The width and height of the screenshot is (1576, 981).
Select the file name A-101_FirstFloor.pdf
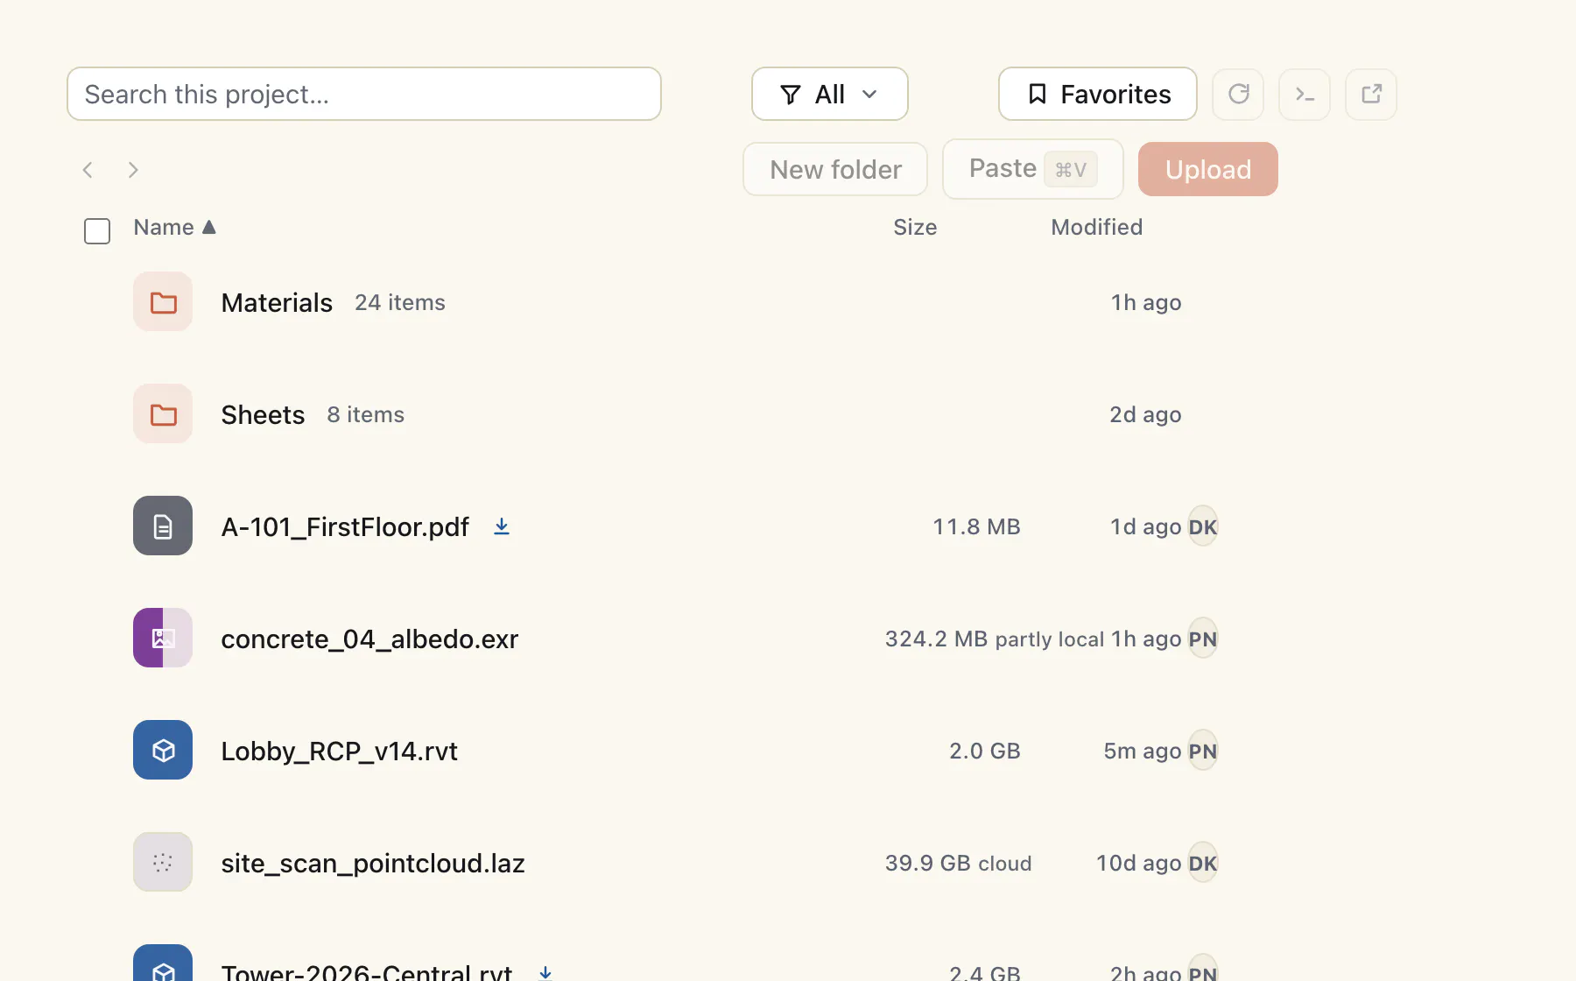pyautogui.click(x=345, y=526)
